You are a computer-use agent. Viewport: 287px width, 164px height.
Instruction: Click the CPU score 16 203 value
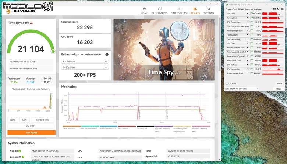pos(85,42)
